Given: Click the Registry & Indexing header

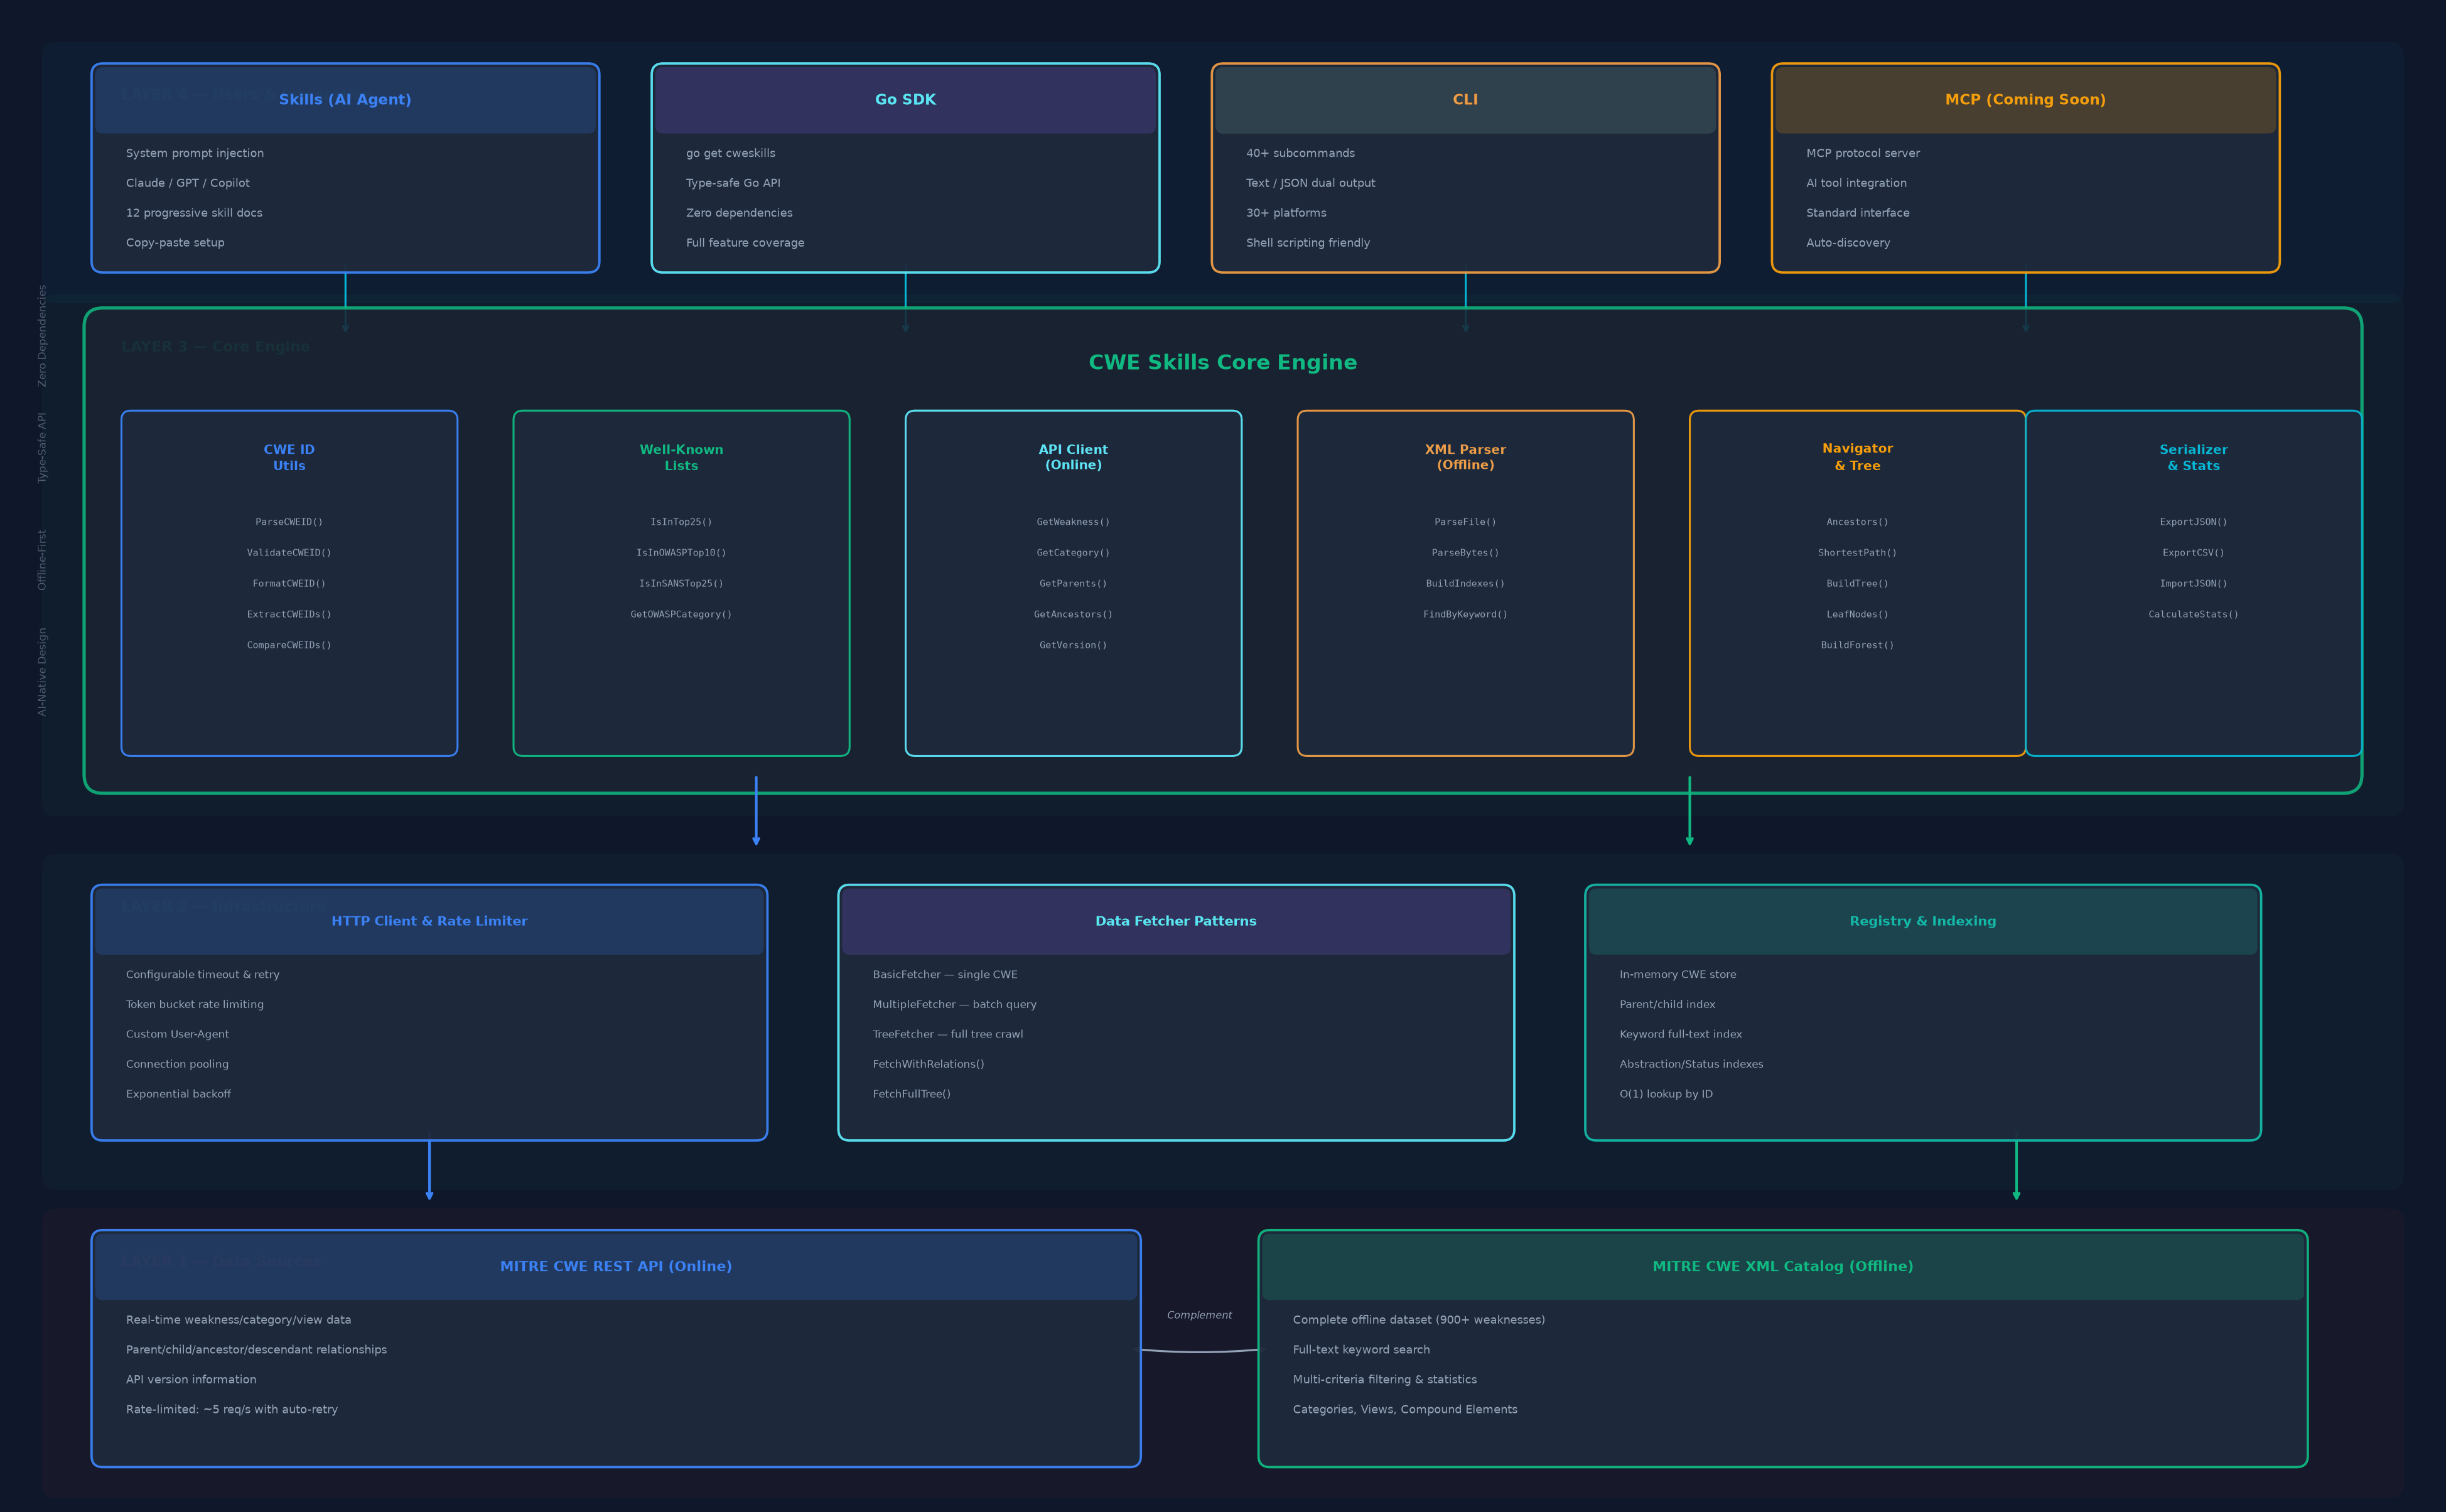Looking at the screenshot, I should point(1922,921).
